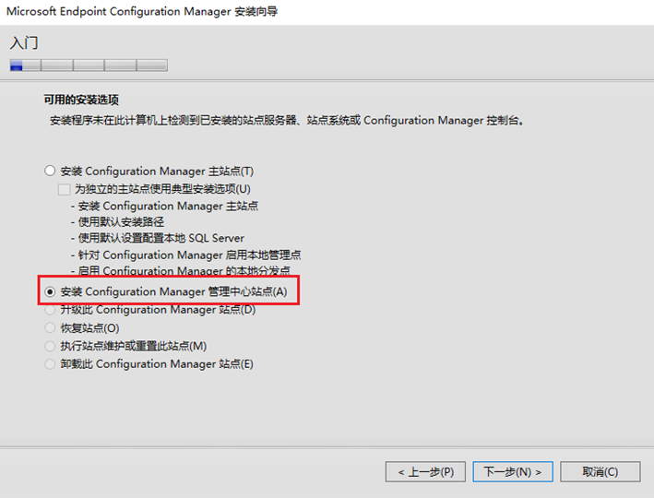The image size is (654, 498).
Task: Click the 下一步(N) button
Action: 513,471
